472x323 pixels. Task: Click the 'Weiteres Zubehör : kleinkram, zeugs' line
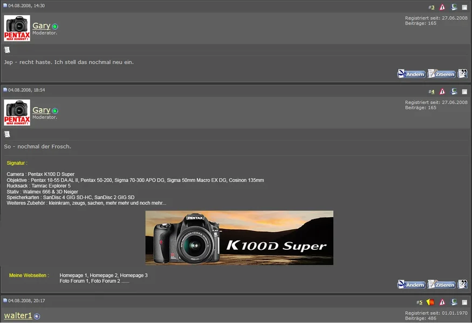click(x=86, y=203)
